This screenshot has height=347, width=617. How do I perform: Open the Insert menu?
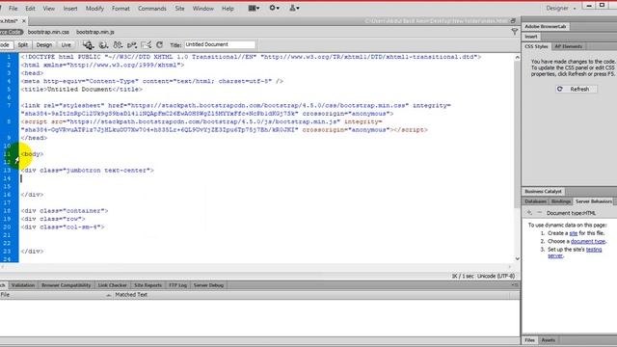coord(70,9)
